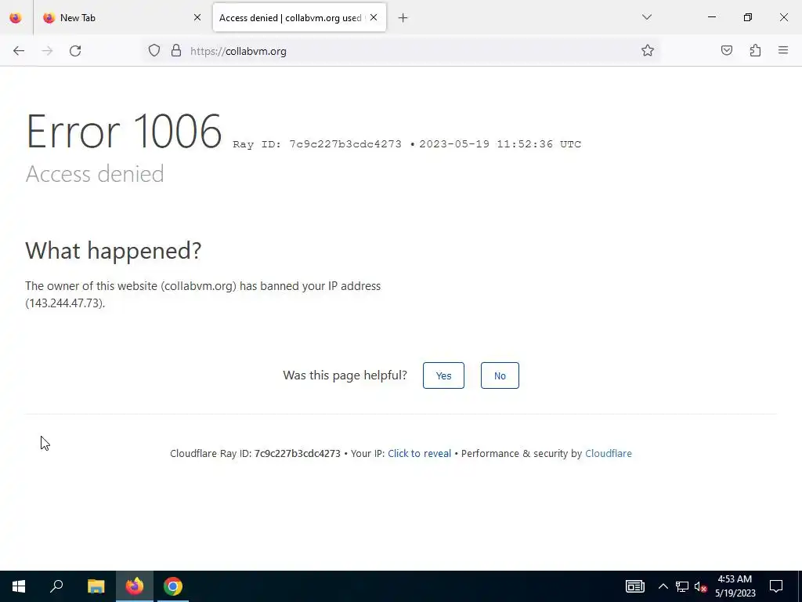802x602 pixels.
Task: Click the Error 1006 heading
Action: pyautogui.click(x=125, y=132)
